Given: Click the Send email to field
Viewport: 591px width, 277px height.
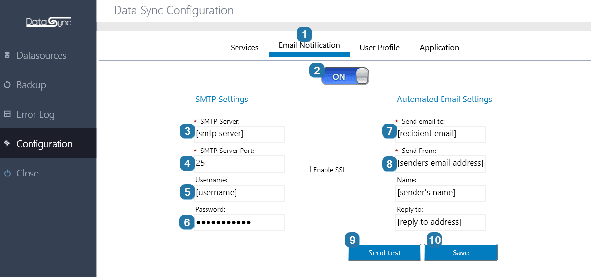Looking at the screenshot, I should [x=441, y=134].
